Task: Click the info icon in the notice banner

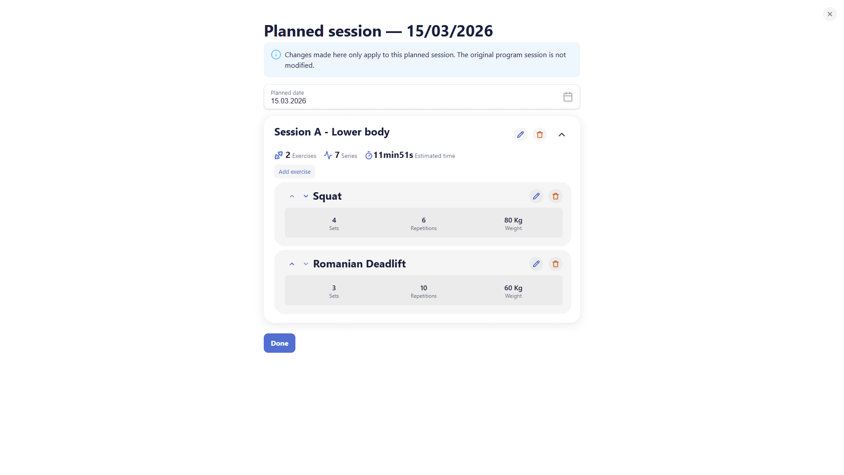Action: pyautogui.click(x=276, y=55)
